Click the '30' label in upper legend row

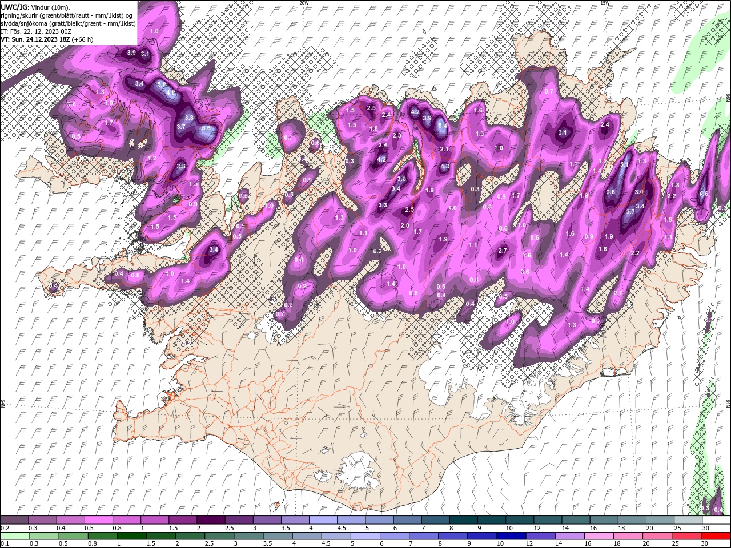coord(706,528)
